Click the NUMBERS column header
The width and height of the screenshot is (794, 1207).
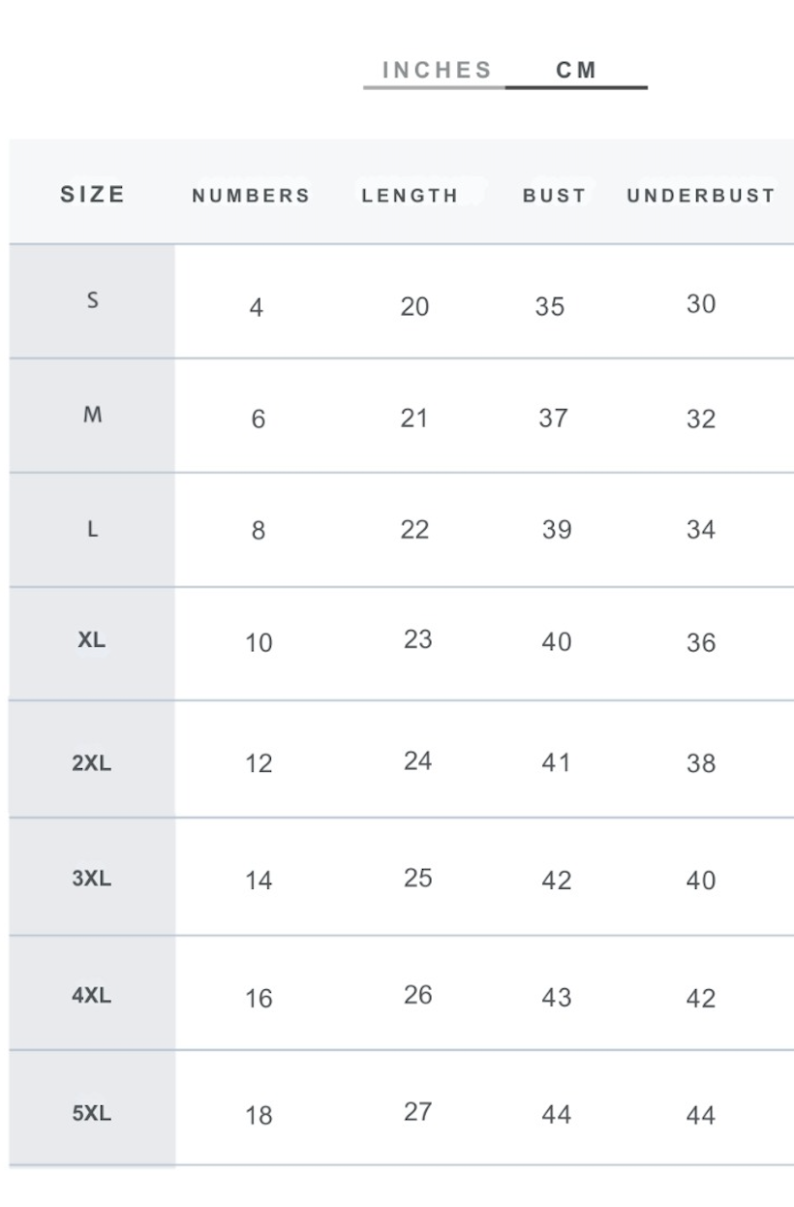pos(251,196)
